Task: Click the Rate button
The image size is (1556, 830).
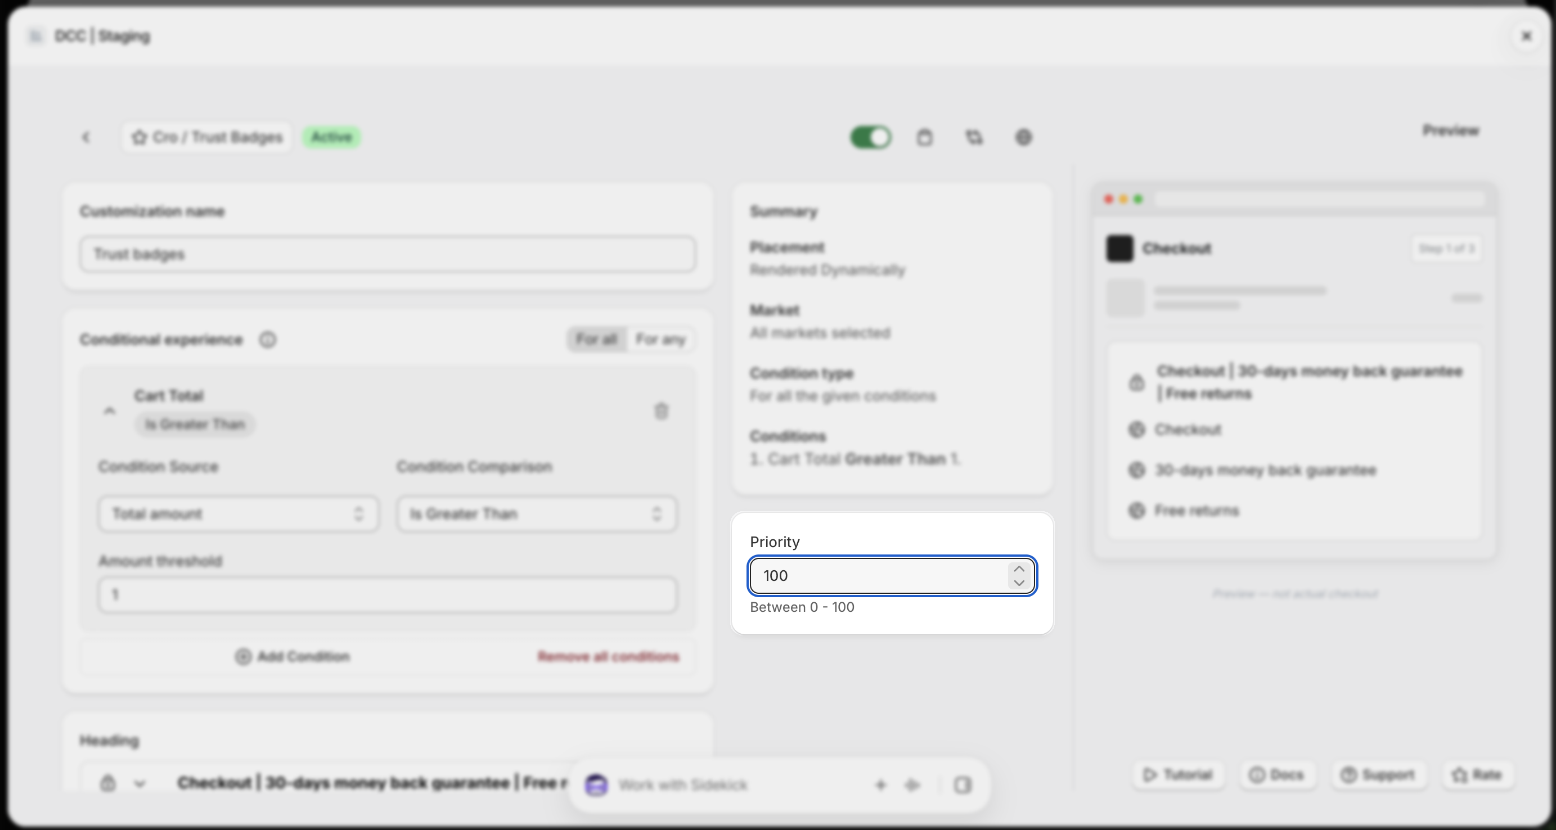Action: coord(1477,775)
